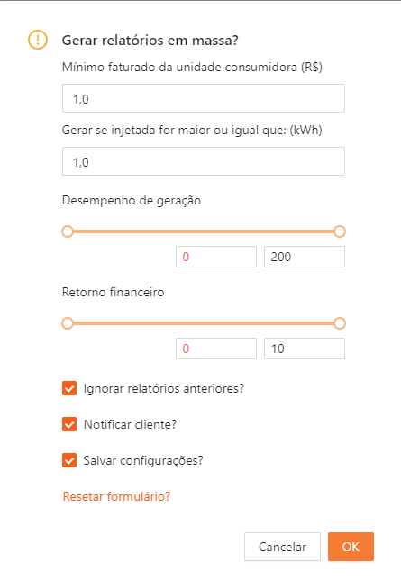Select the Gerar se injetada kWh field
Viewport: 401px width, 580px height.
pos(204,161)
